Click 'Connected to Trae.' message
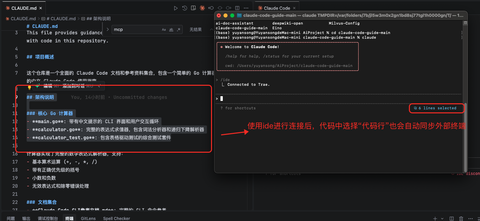Image resolution: width=480 pixels, height=221 pixels. (248, 84)
